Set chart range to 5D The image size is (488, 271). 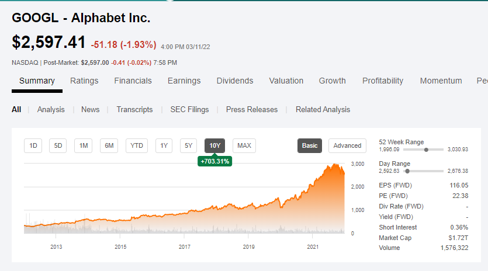click(x=58, y=145)
